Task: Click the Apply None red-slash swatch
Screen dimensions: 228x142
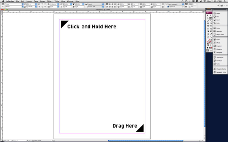Action: 211,48
